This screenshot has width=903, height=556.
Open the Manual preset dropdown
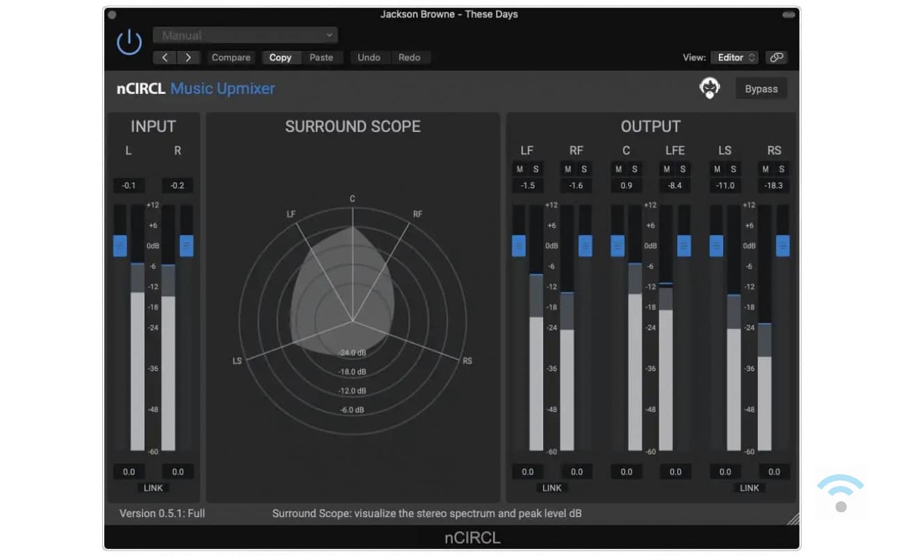pyautogui.click(x=246, y=35)
